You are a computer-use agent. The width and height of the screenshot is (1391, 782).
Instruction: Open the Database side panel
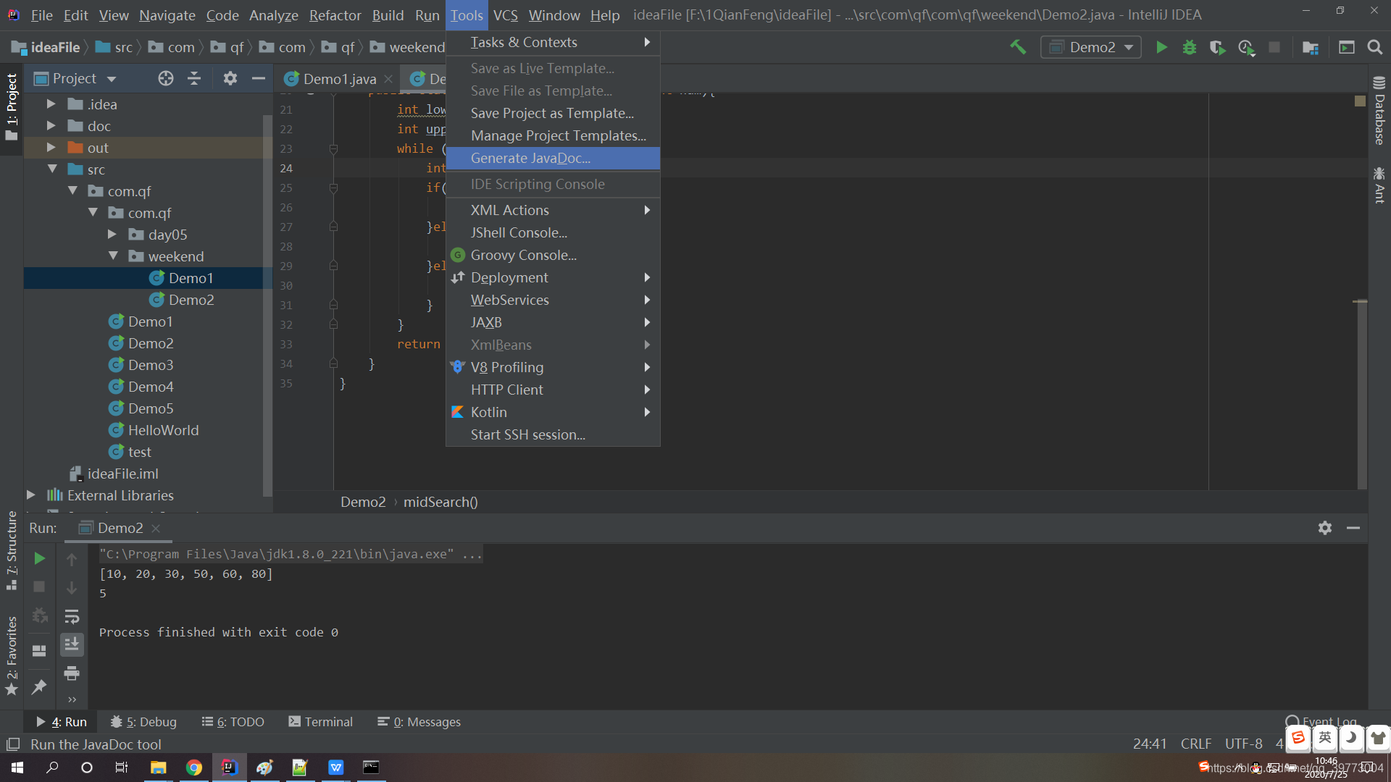(x=1379, y=110)
